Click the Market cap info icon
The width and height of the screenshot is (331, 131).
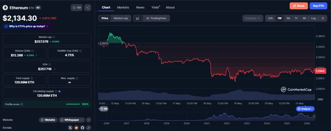click(54, 37)
